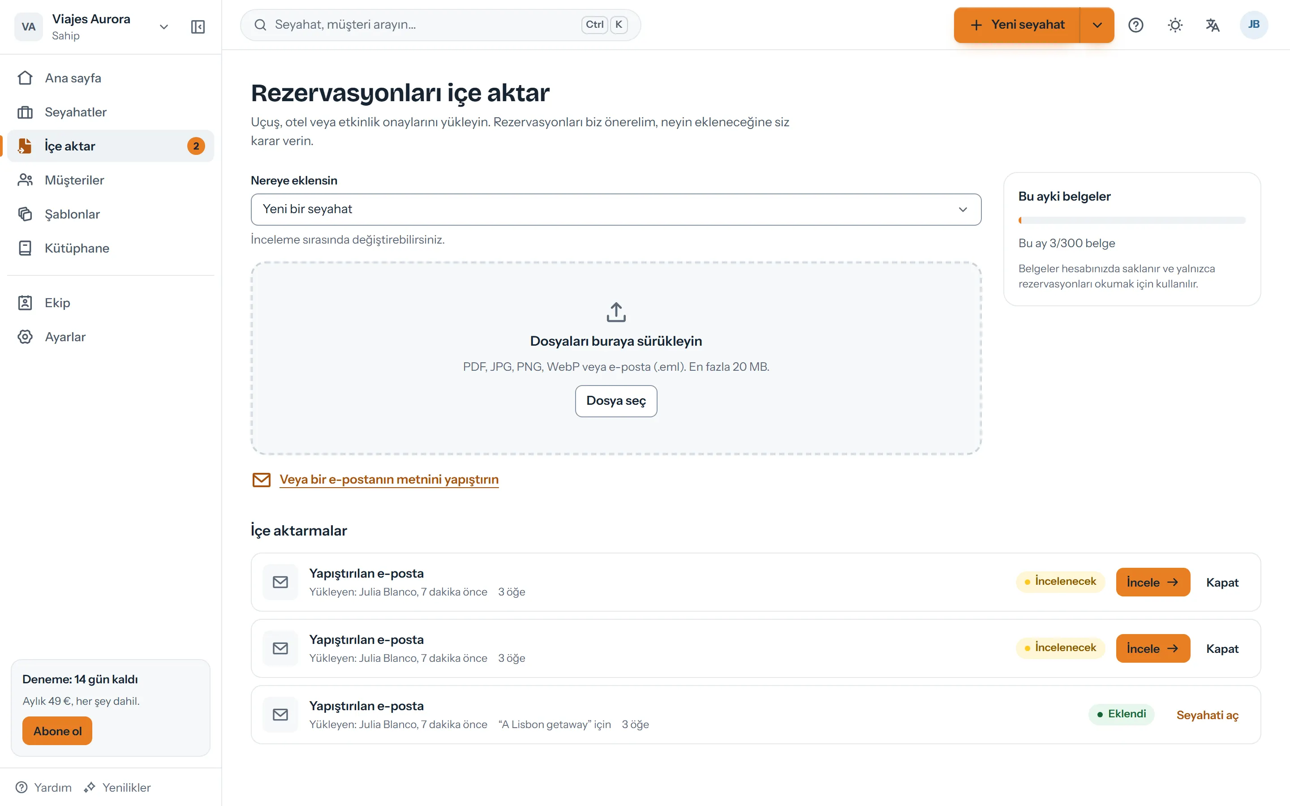
Task: Click Yeni seyahat button
Action: coord(1016,25)
